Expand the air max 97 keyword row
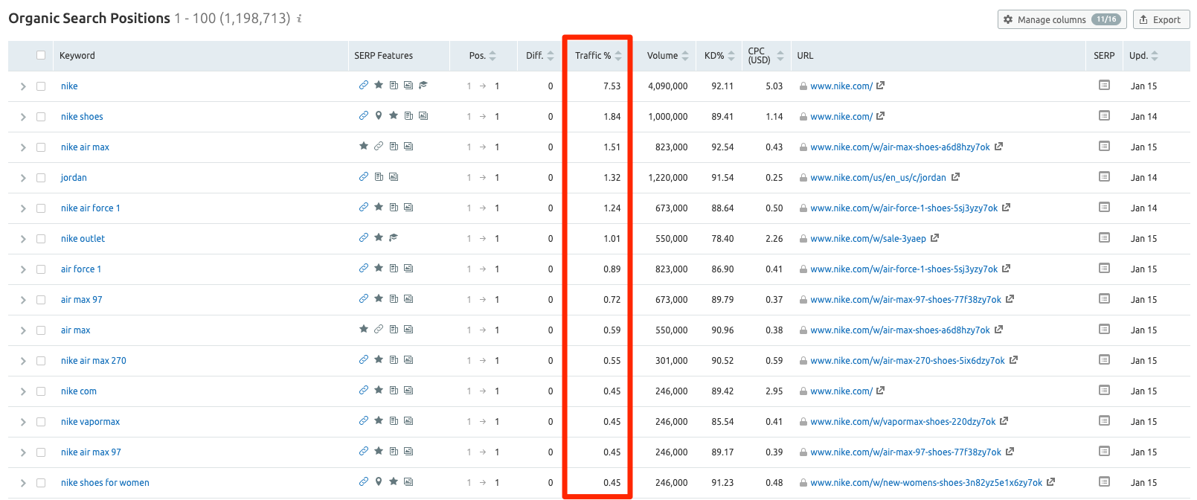1197x500 pixels. 23,300
